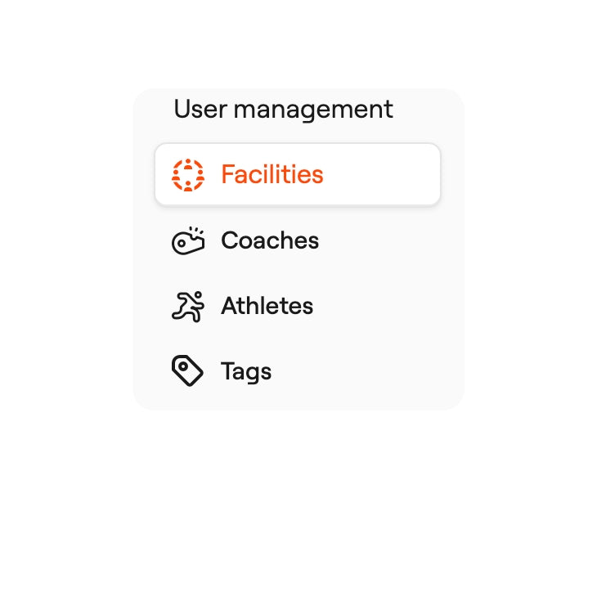Click the running figure Athletes icon
The height and width of the screenshot is (597, 597).
pyautogui.click(x=188, y=306)
